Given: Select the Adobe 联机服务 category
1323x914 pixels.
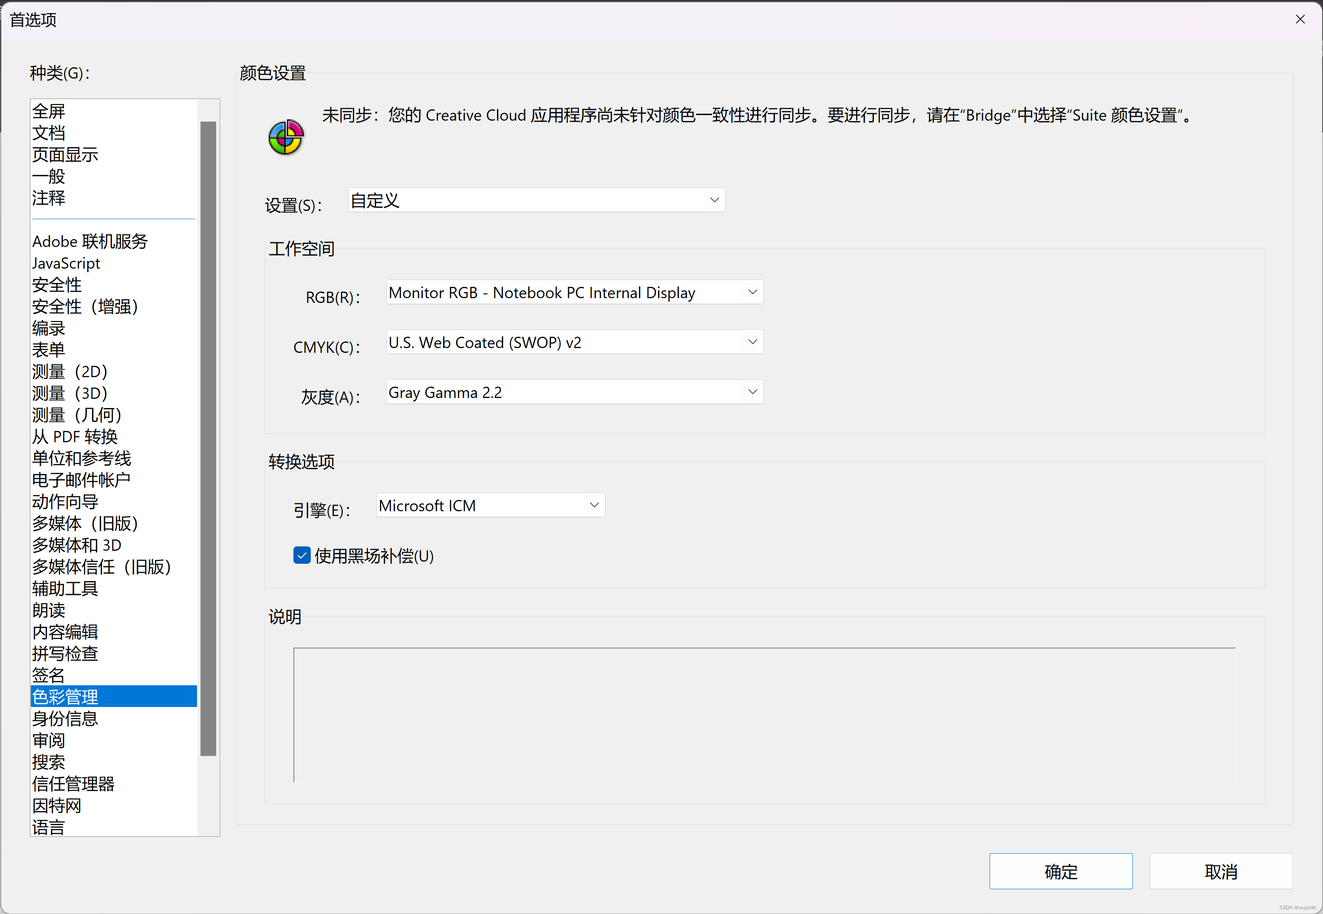Looking at the screenshot, I should click(90, 242).
